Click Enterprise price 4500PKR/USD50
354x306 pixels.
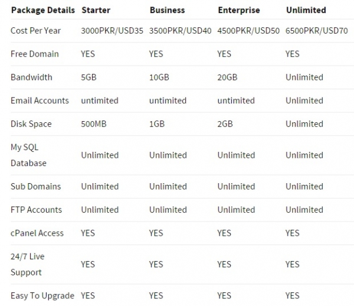tap(248, 31)
